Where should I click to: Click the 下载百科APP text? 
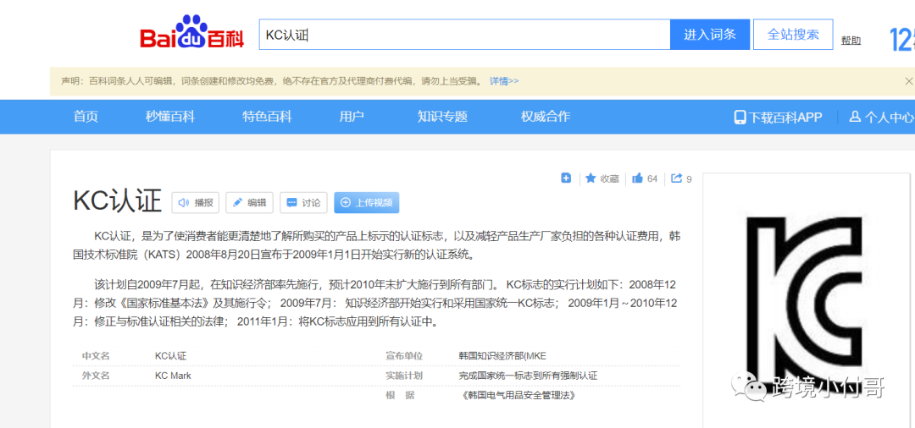[785, 117]
